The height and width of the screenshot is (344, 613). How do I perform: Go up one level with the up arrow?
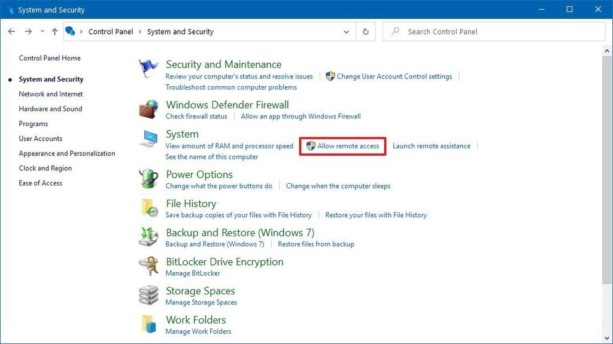tap(55, 32)
